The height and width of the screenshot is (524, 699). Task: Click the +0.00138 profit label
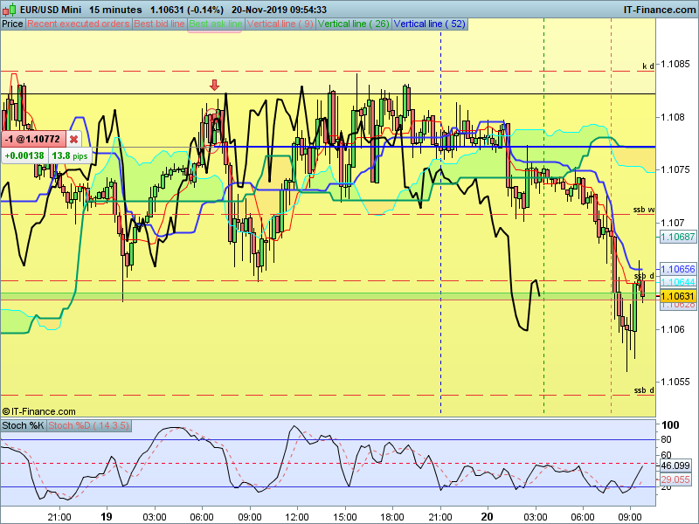click(x=24, y=155)
